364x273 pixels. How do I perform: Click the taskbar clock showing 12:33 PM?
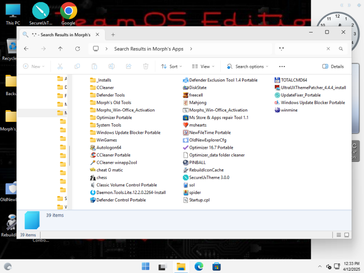click(x=351, y=266)
